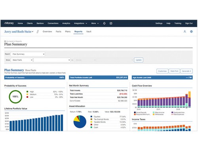This screenshot has width=198, height=151.
Task: Open the Bamboo menu item
Action: [x=40, y=23]
